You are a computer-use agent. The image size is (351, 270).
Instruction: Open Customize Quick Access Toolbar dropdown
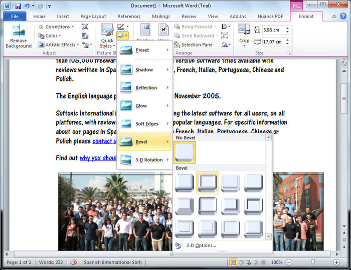pyautogui.click(x=50, y=6)
